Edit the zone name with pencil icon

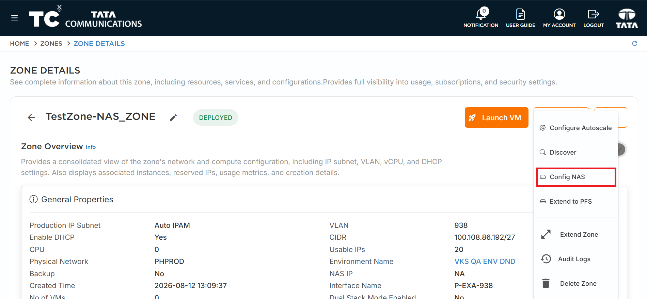coord(173,117)
